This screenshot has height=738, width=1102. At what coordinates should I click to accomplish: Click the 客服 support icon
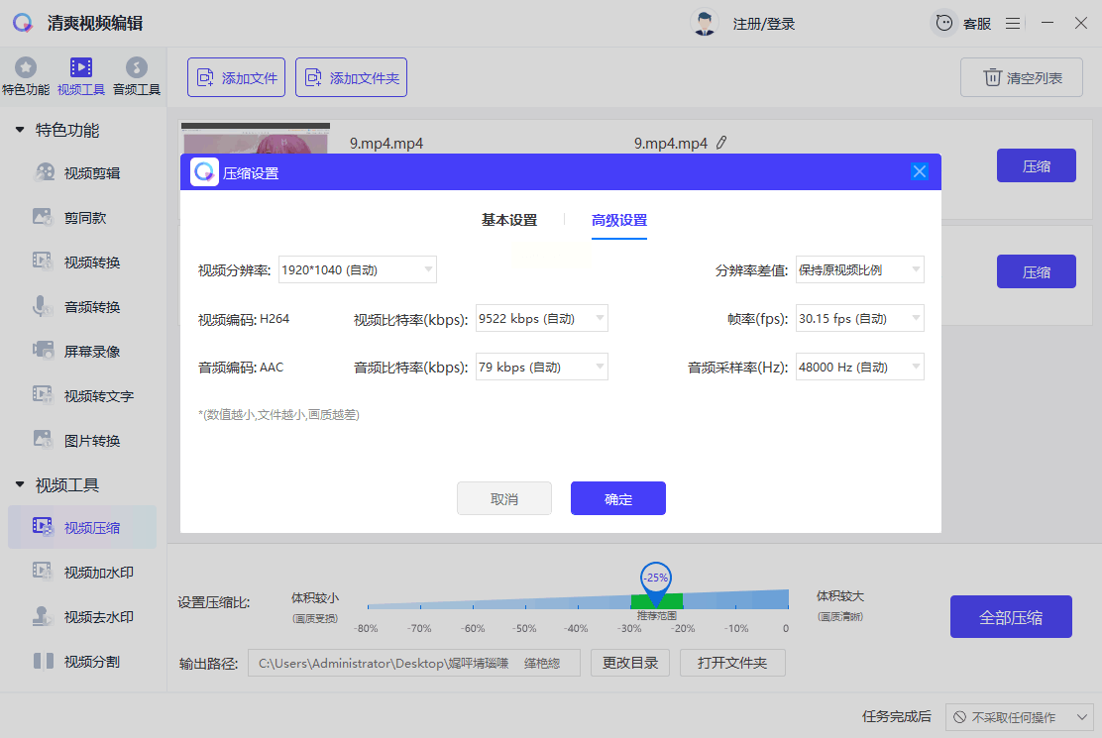(x=945, y=23)
